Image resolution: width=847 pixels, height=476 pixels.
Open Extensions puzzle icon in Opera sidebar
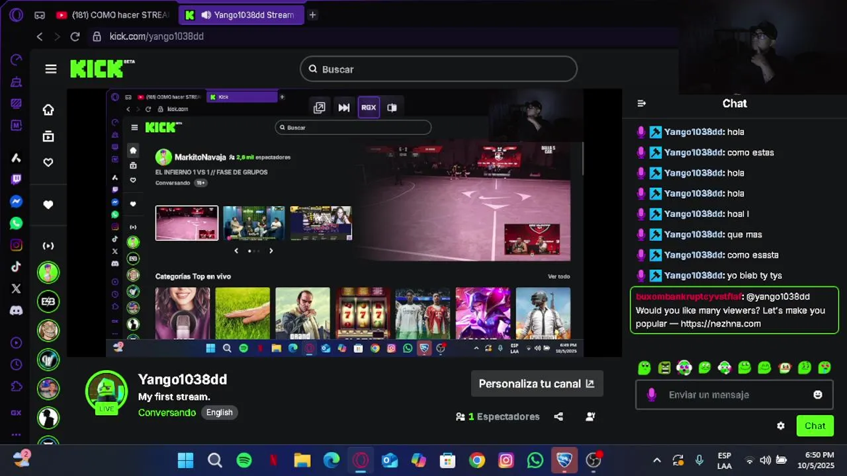(x=17, y=386)
